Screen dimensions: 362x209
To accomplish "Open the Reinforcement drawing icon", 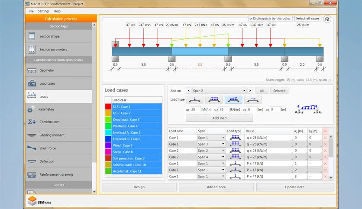I will click(32, 175).
